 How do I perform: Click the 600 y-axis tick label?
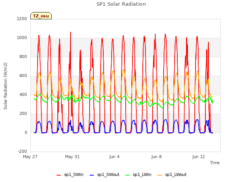click(23, 76)
